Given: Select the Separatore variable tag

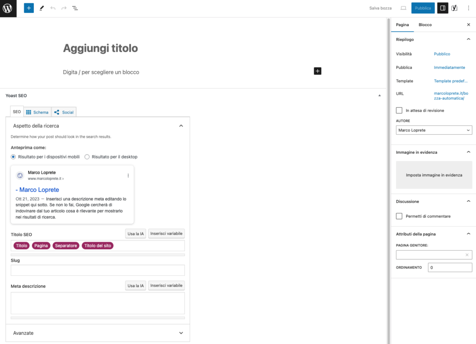Looking at the screenshot, I should tap(66, 245).
